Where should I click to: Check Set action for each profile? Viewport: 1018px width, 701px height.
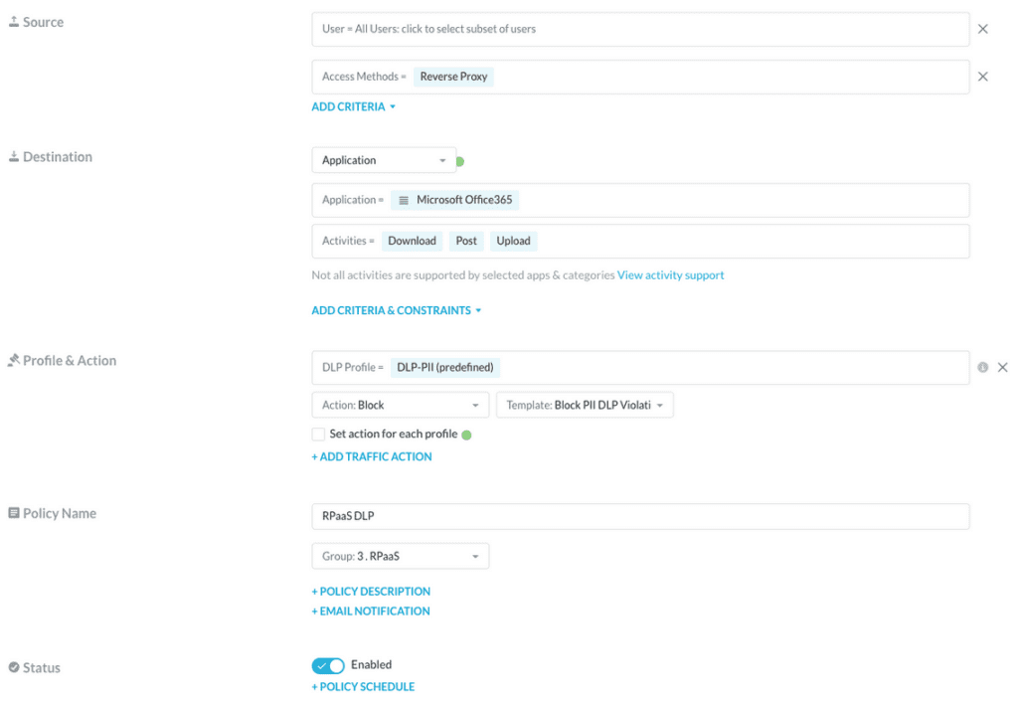[x=318, y=435]
